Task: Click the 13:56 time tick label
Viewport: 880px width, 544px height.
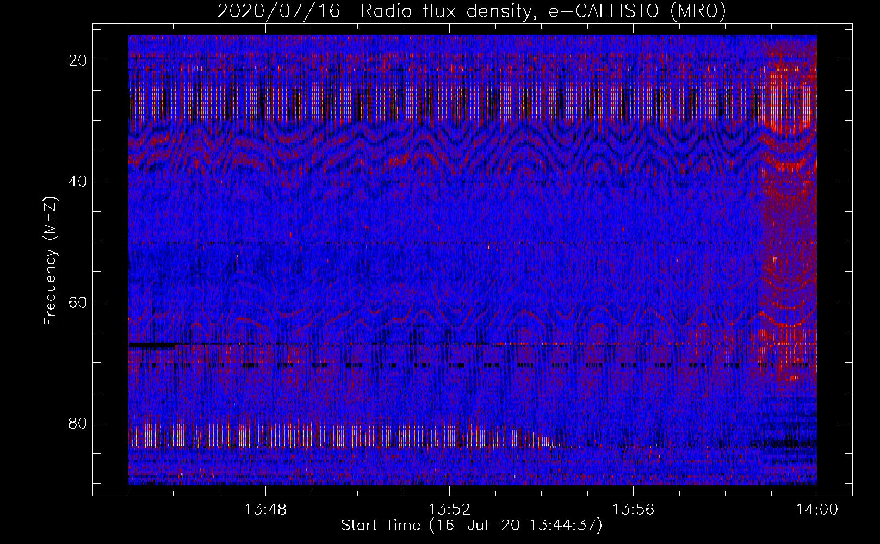Action: pyautogui.click(x=633, y=510)
